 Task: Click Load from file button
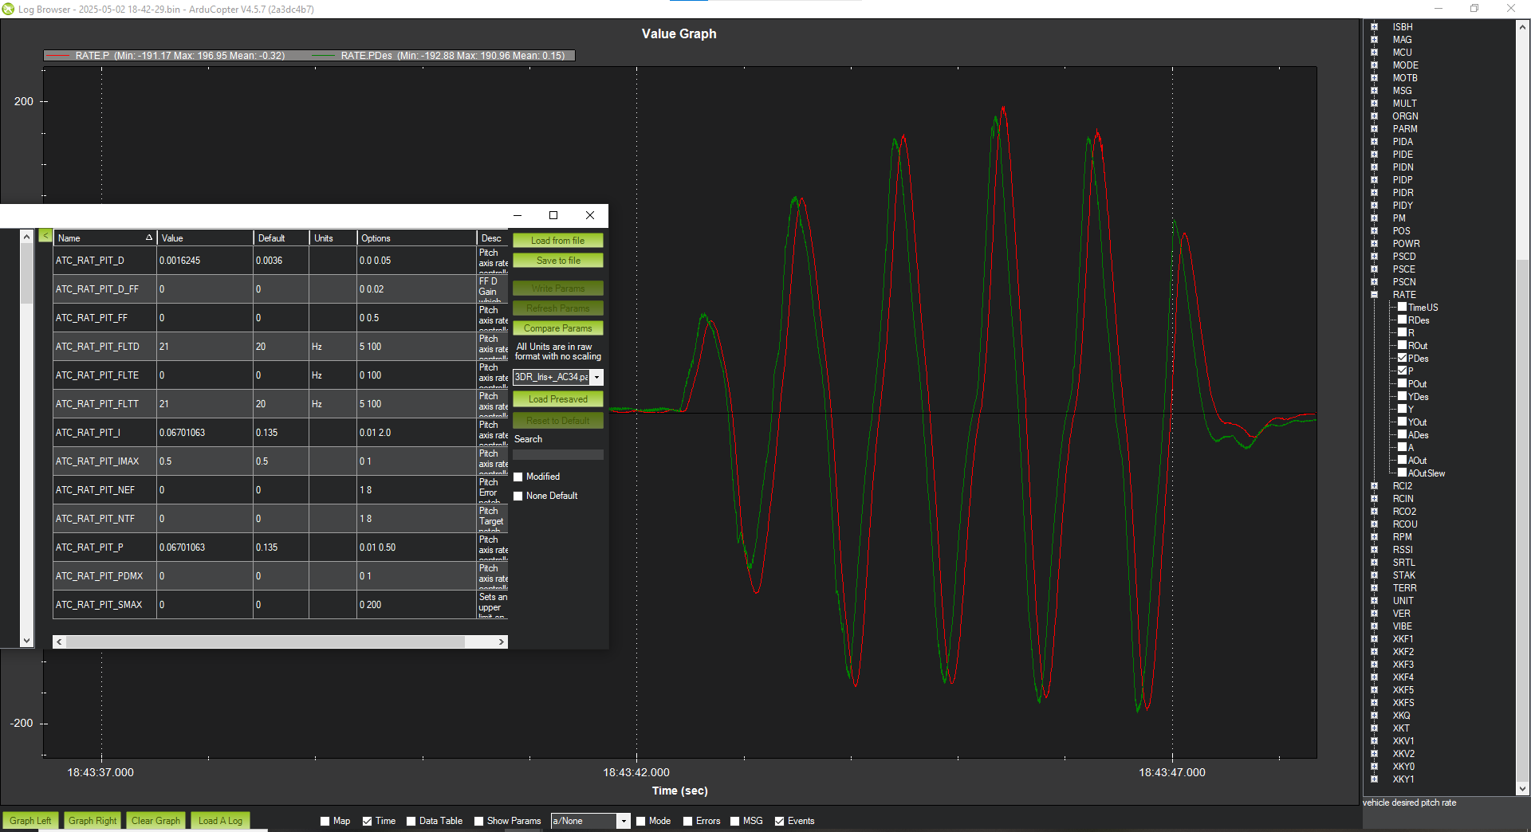pyautogui.click(x=558, y=240)
